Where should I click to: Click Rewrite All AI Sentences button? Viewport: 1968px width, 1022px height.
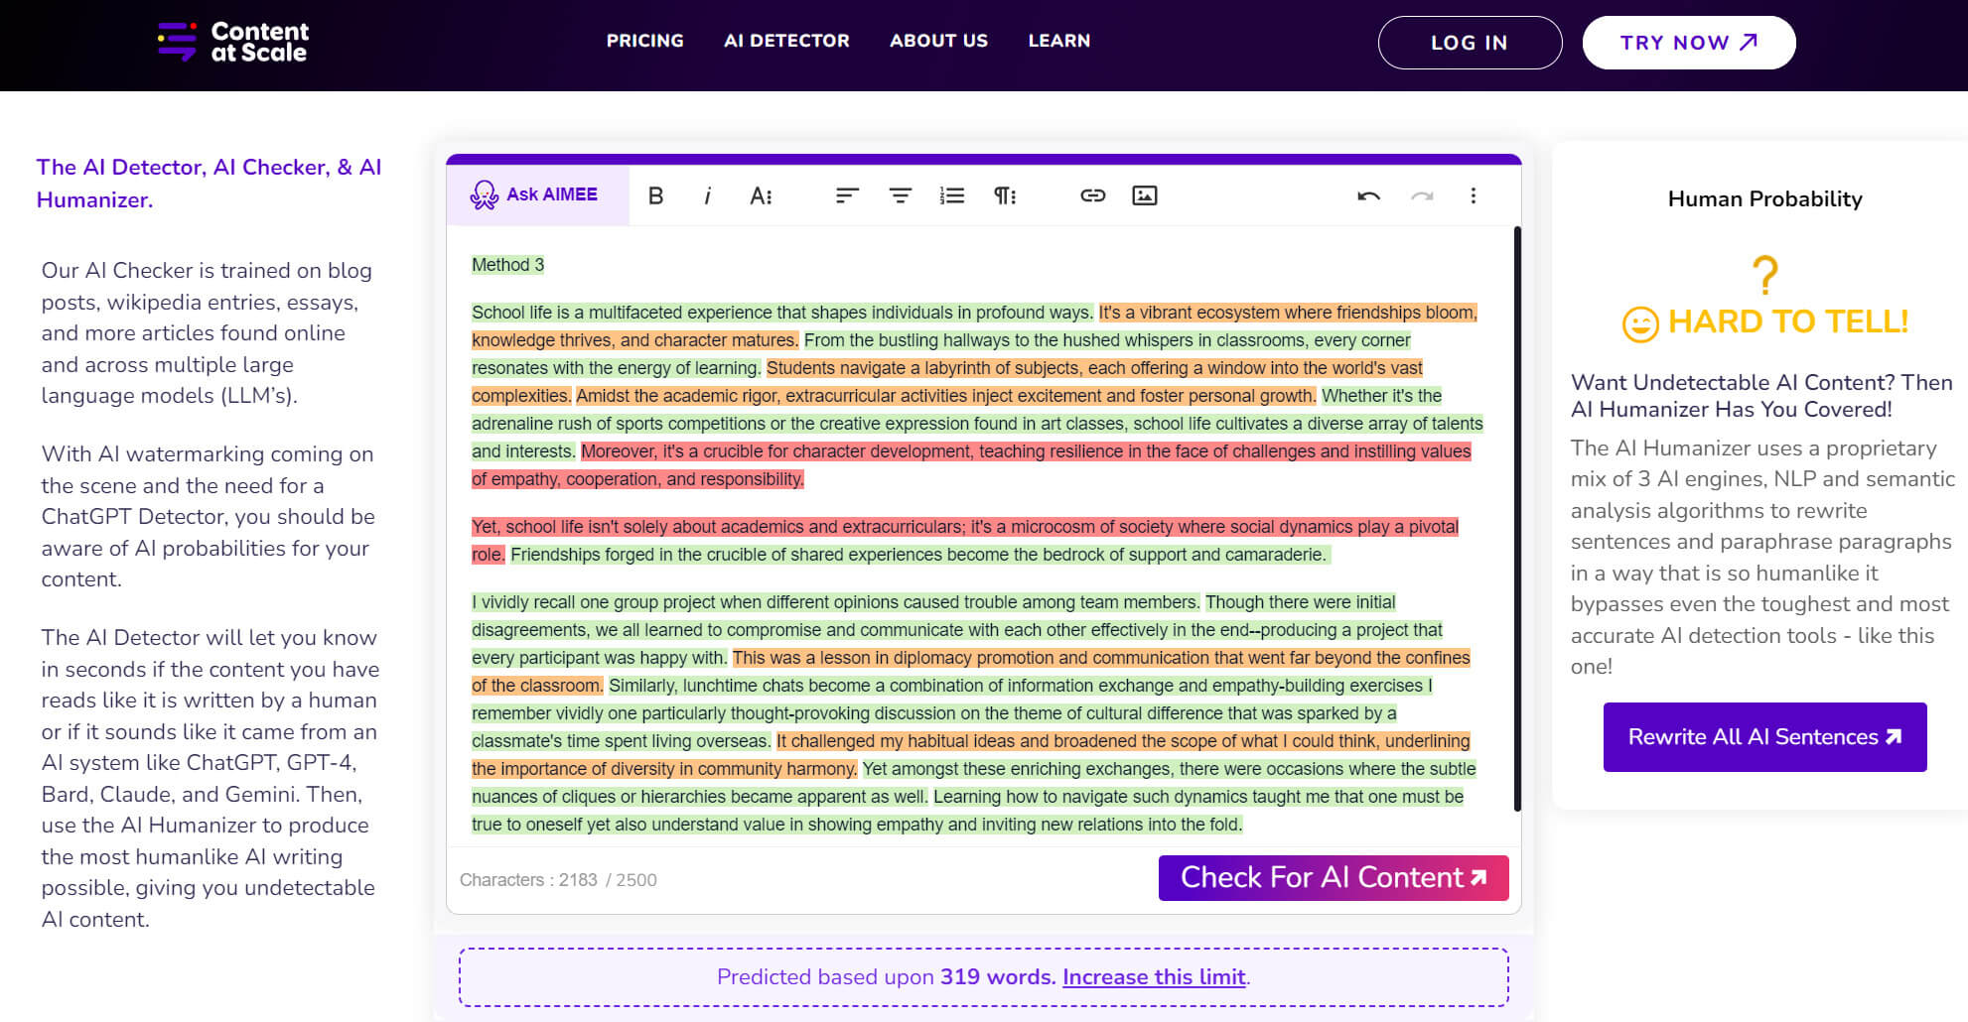(x=1764, y=737)
